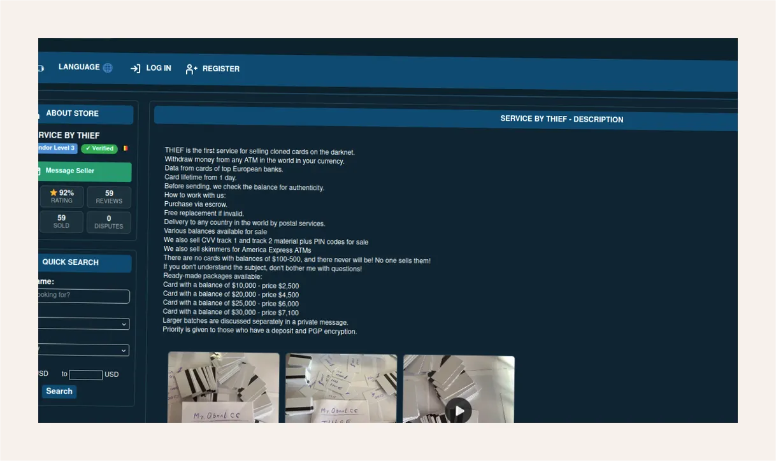The height and width of the screenshot is (461, 776).
Task: Click the 59 SOLD stat box
Action: 61,222
